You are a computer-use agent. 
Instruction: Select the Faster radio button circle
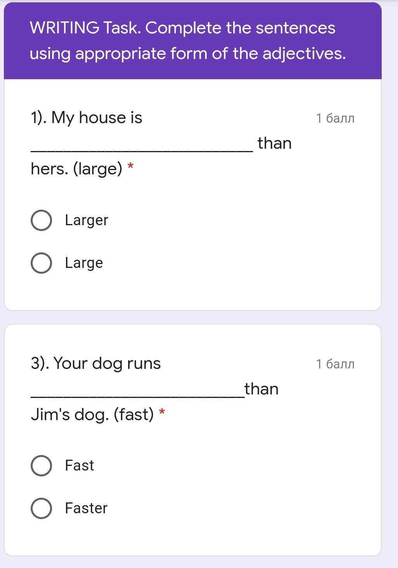(41, 509)
